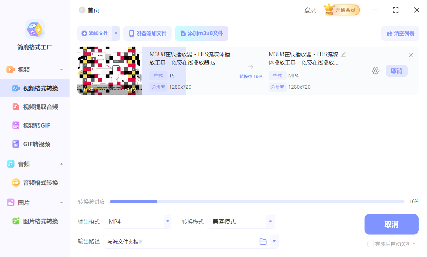427x257 pixels.
Task: Collapse the 视频 section arrow
Action: click(x=62, y=70)
